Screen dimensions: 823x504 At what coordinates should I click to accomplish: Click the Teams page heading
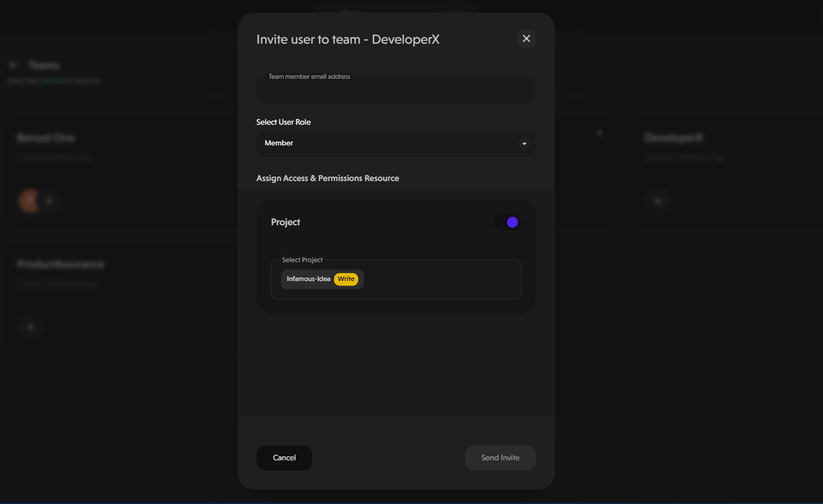pos(44,65)
